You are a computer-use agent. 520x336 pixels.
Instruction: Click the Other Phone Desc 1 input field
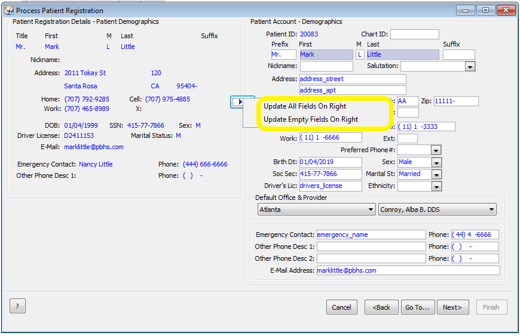[x=371, y=246]
